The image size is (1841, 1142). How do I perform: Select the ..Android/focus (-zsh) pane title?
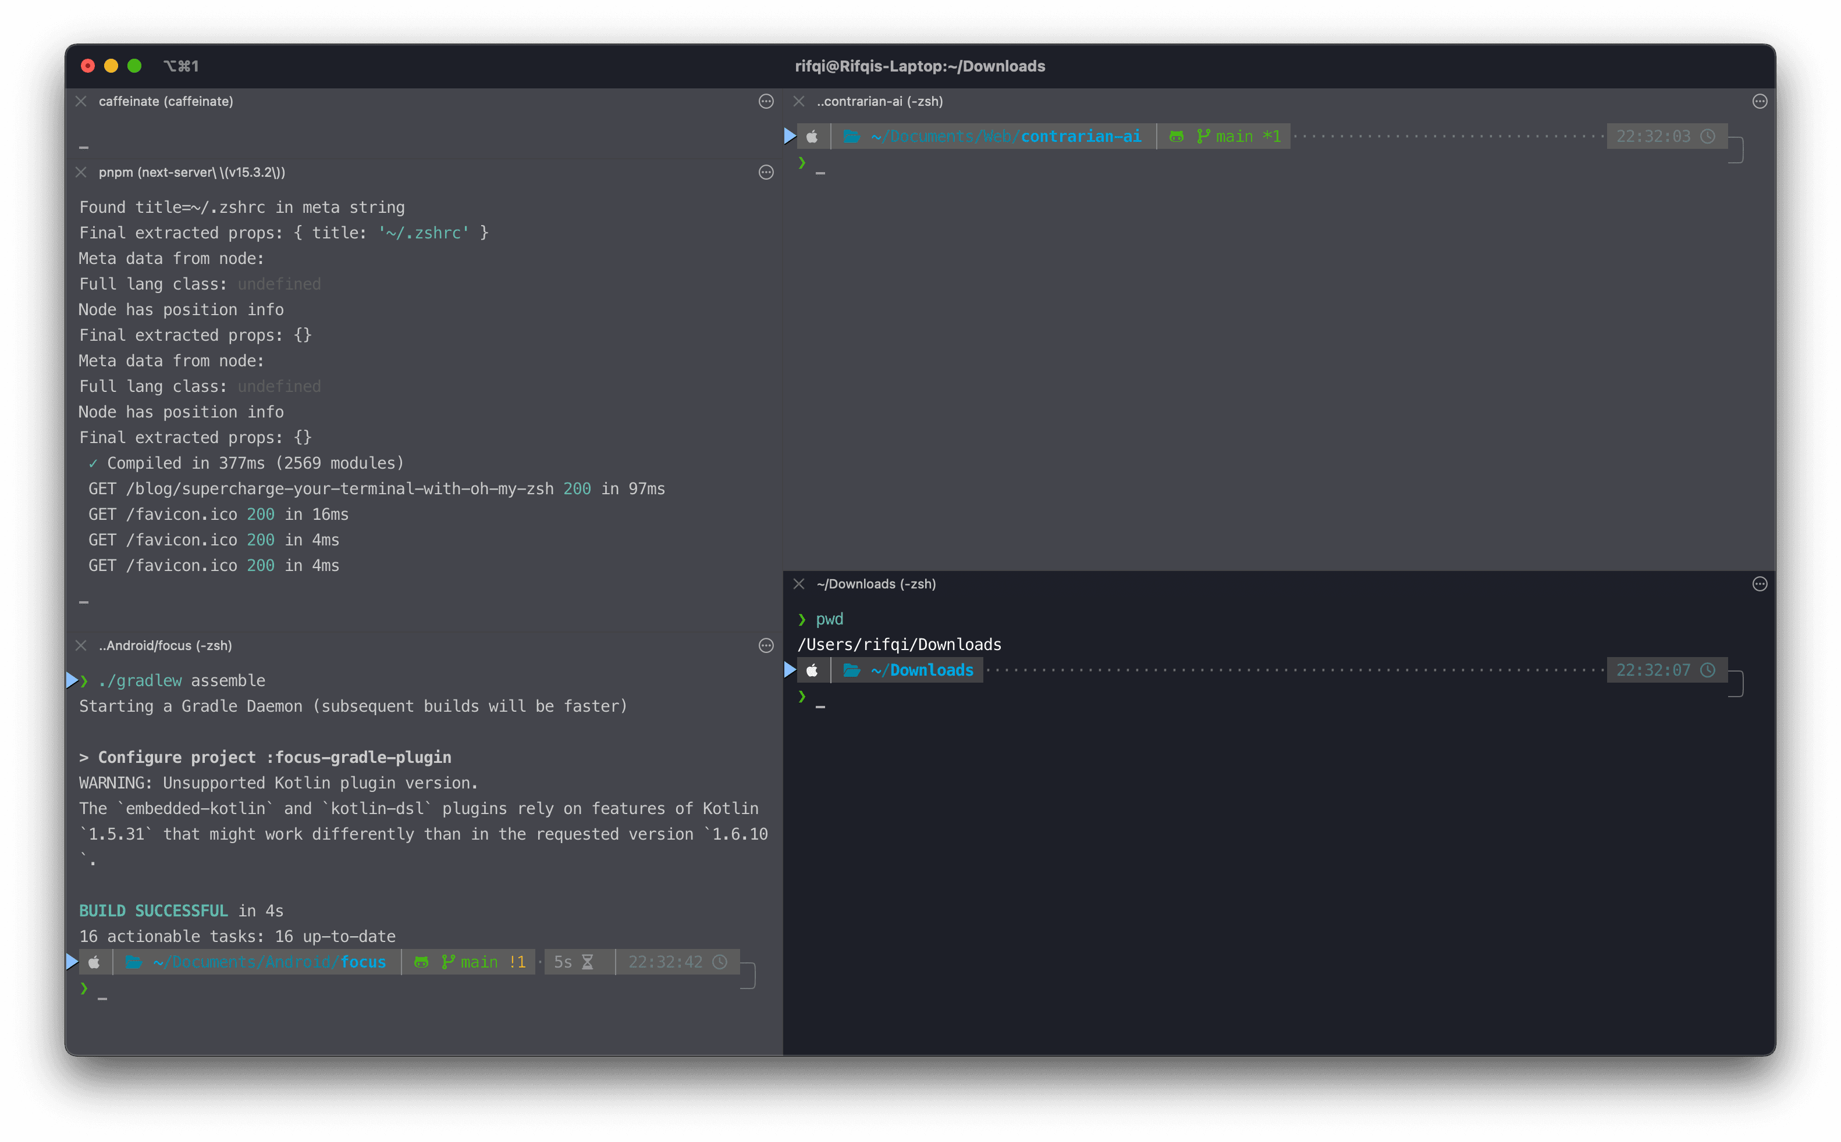tap(165, 646)
